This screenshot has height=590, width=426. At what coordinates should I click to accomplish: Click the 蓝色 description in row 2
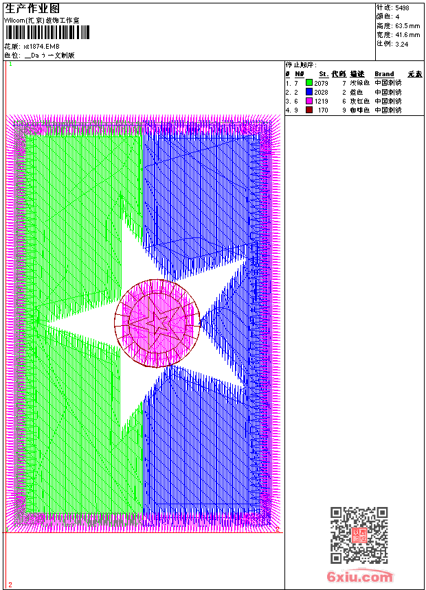pos(356,92)
